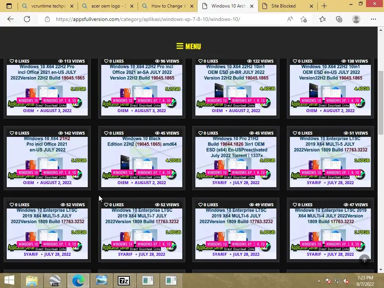Like the Windows 10 Black Edition post
The height and width of the screenshot is (288, 384).
click(x=114, y=133)
